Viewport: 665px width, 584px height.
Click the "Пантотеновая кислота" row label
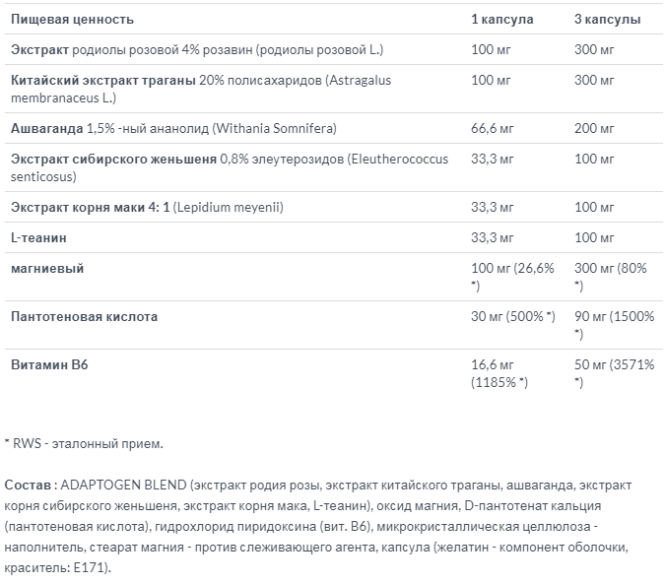[x=84, y=316]
